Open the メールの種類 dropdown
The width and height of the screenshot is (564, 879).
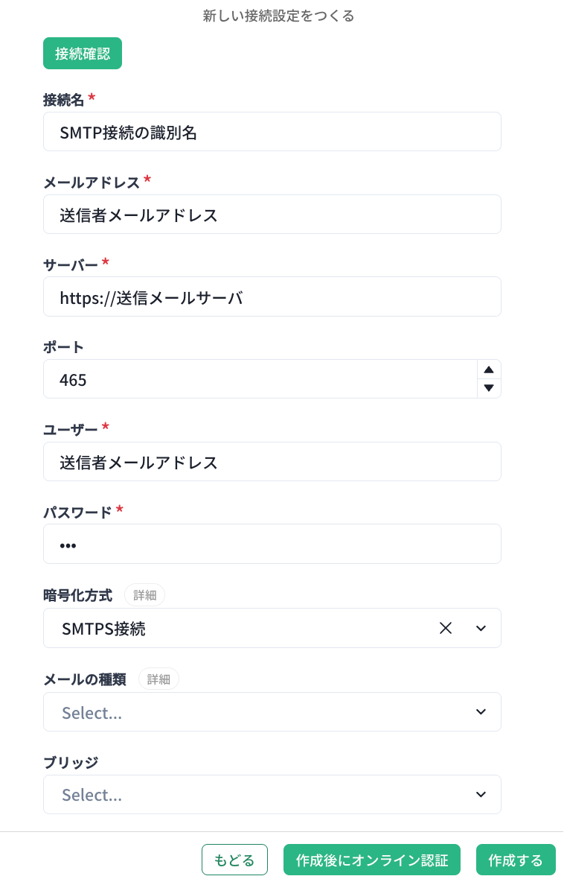point(253,712)
